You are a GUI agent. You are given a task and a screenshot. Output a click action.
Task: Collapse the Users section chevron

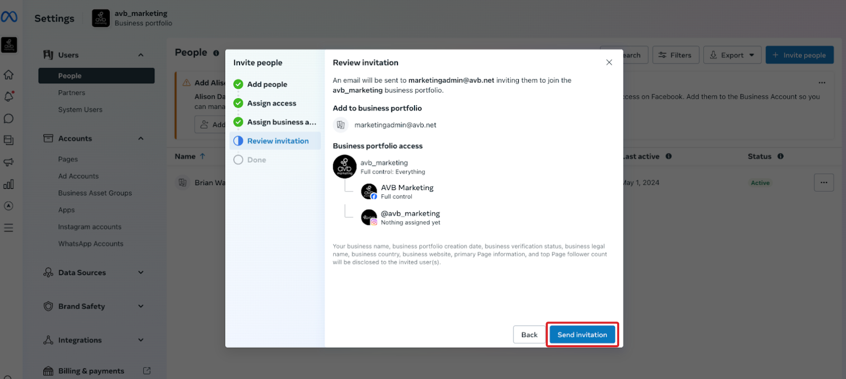click(141, 55)
